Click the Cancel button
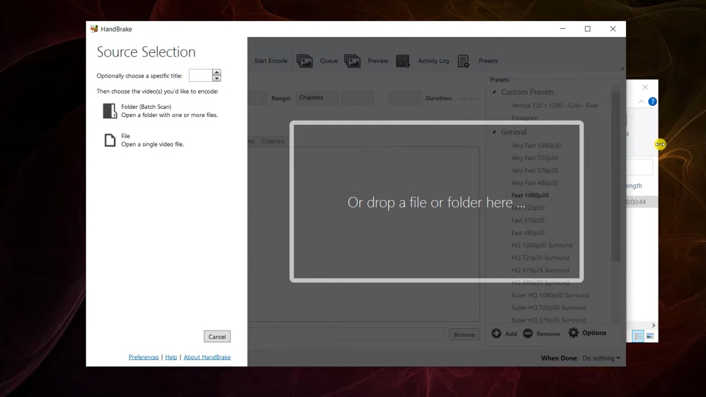This screenshot has width=706, height=397. point(217,336)
